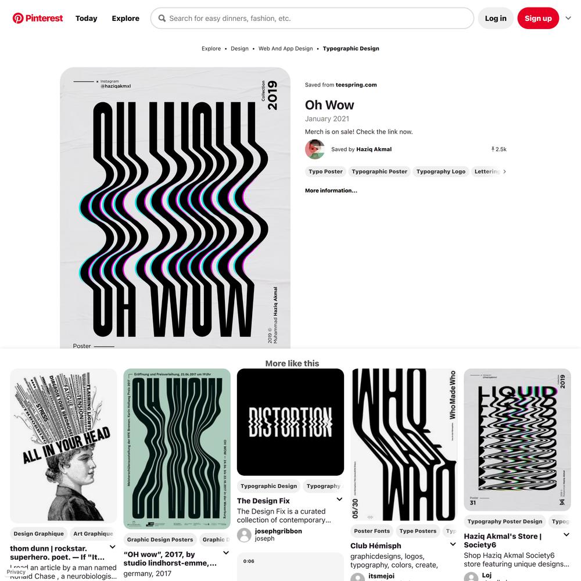The height and width of the screenshot is (581, 581).
Task: Open the teespring.com source link
Action: 356,85
